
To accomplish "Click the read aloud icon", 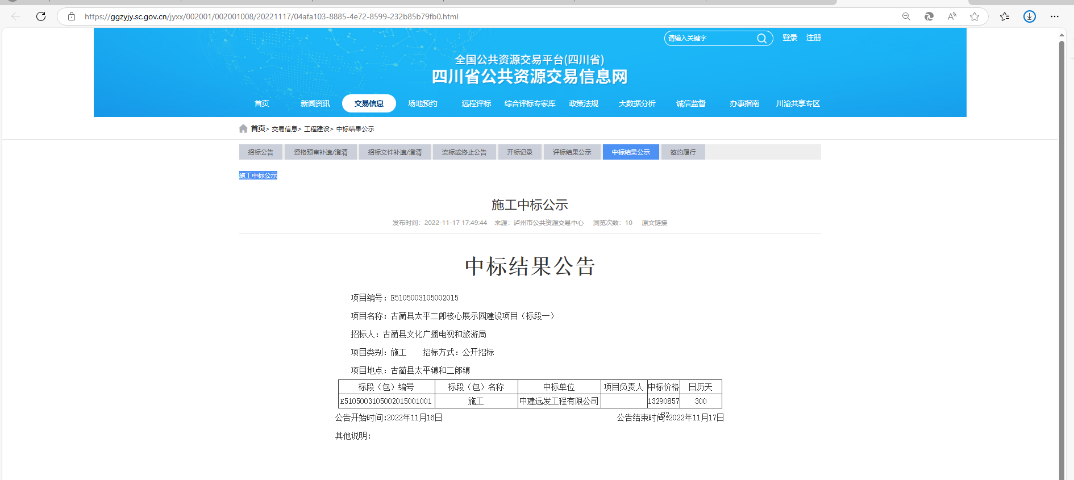I will tap(952, 16).
